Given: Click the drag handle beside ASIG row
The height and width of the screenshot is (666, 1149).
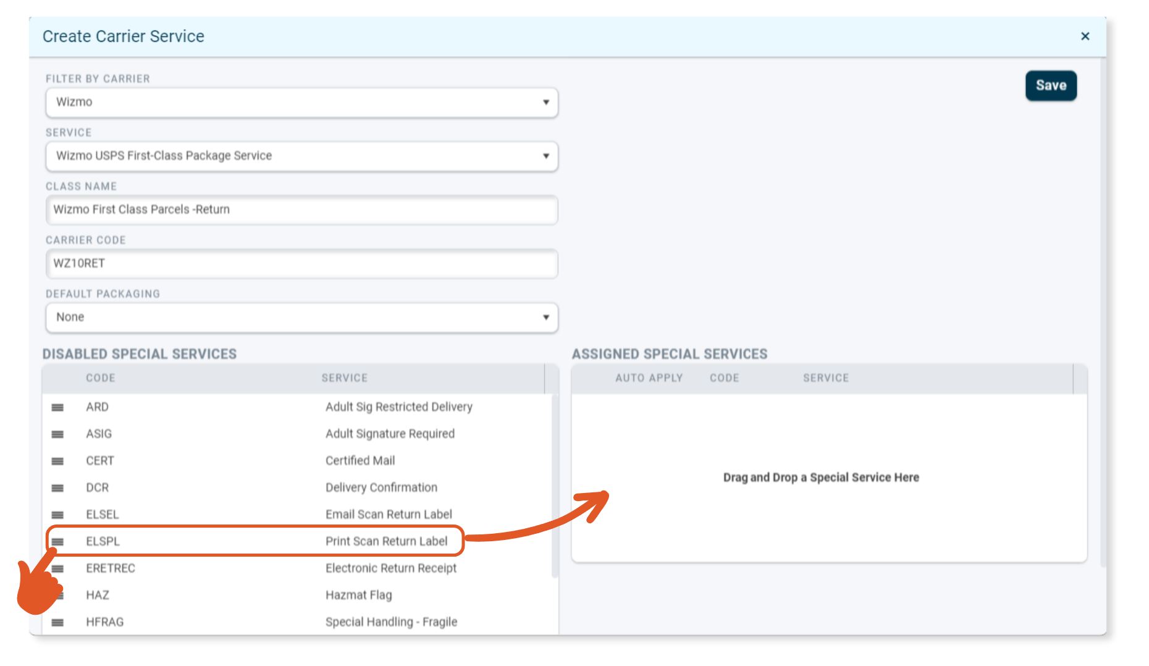Looking at the screenshot, I should point(57,433).
